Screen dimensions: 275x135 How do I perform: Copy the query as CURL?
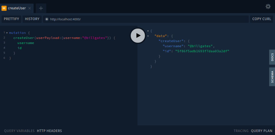[262, 19]
